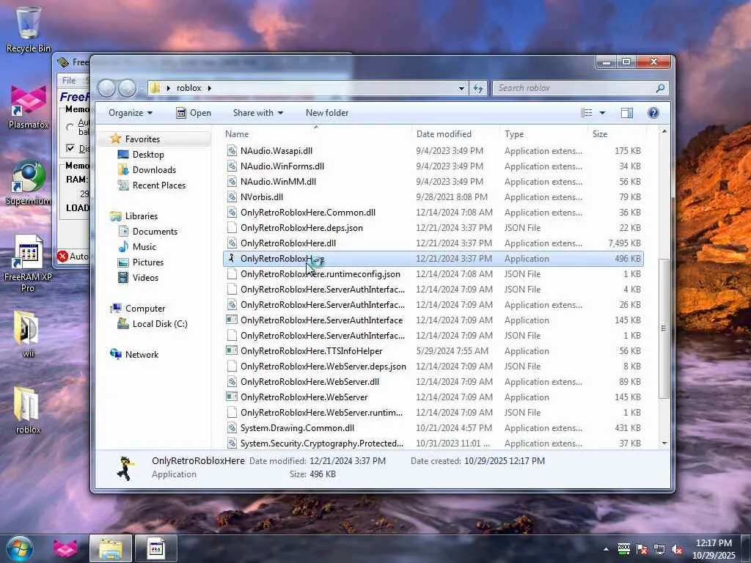Click the Open toolbar button
The image size is (751, 563).
[194, 113]
